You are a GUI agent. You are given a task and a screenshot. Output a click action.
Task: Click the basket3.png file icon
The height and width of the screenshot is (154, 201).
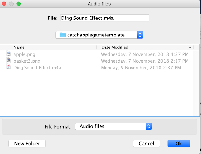[x=8, y=61]
